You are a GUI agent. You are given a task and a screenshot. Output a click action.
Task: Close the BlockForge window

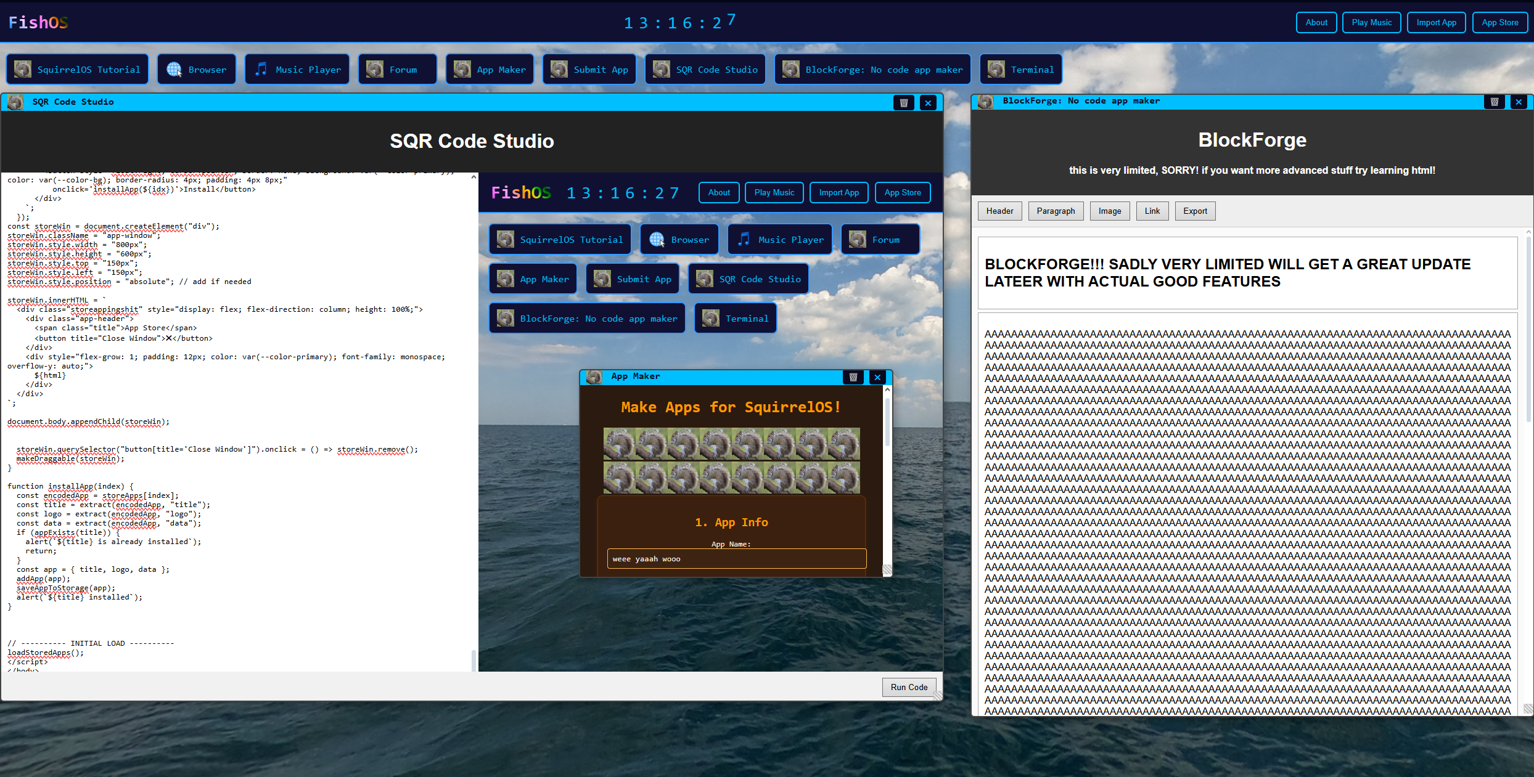(x=1519, y=102)
